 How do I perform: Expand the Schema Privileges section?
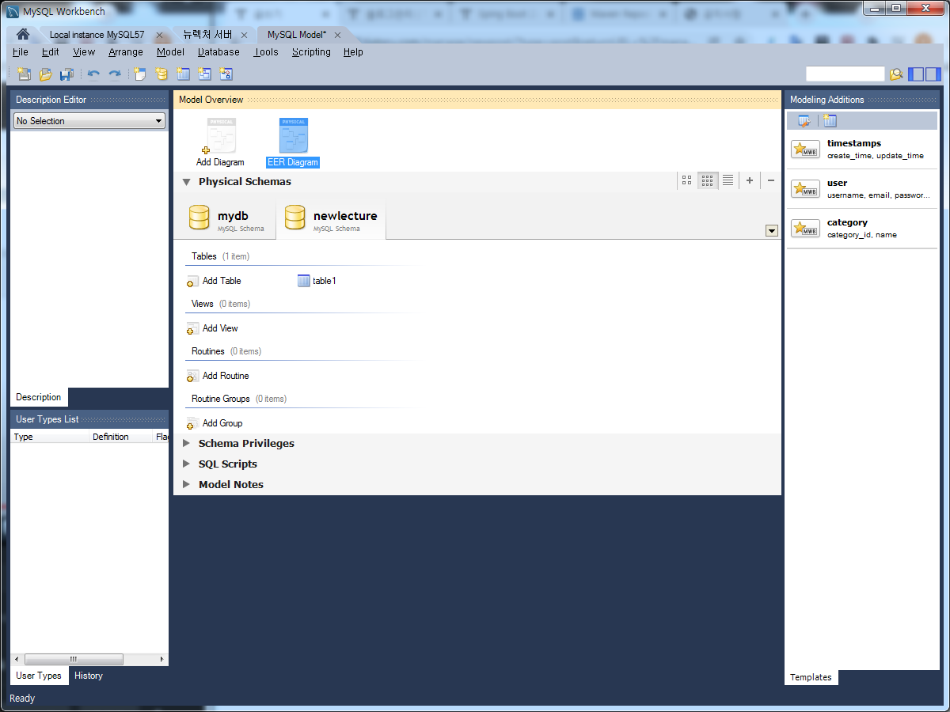[187, 444]
